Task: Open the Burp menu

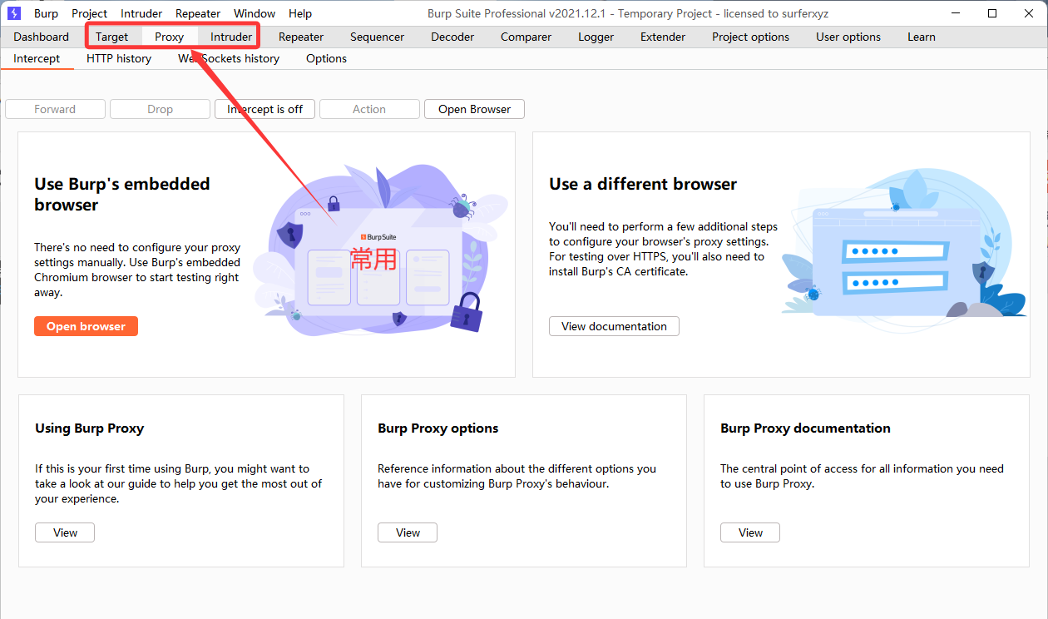Action: 46,13
